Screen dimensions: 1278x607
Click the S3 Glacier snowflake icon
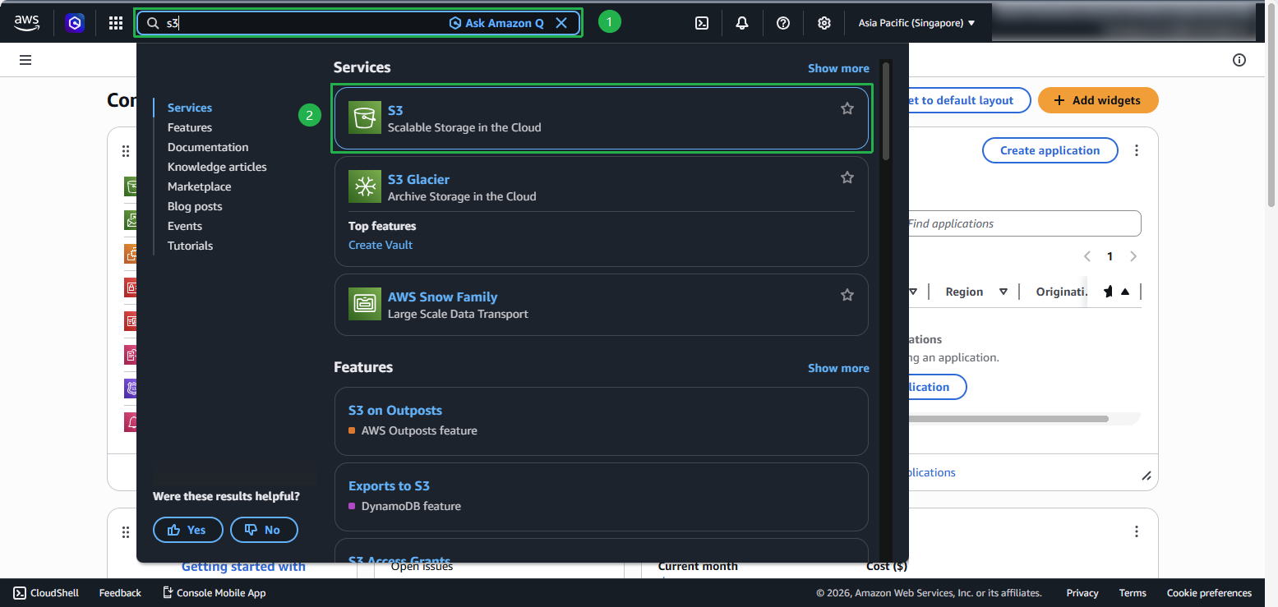point(365,187)
